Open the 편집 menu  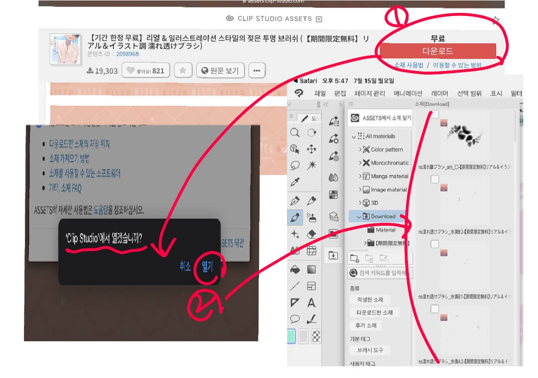(x=340, y=93)
